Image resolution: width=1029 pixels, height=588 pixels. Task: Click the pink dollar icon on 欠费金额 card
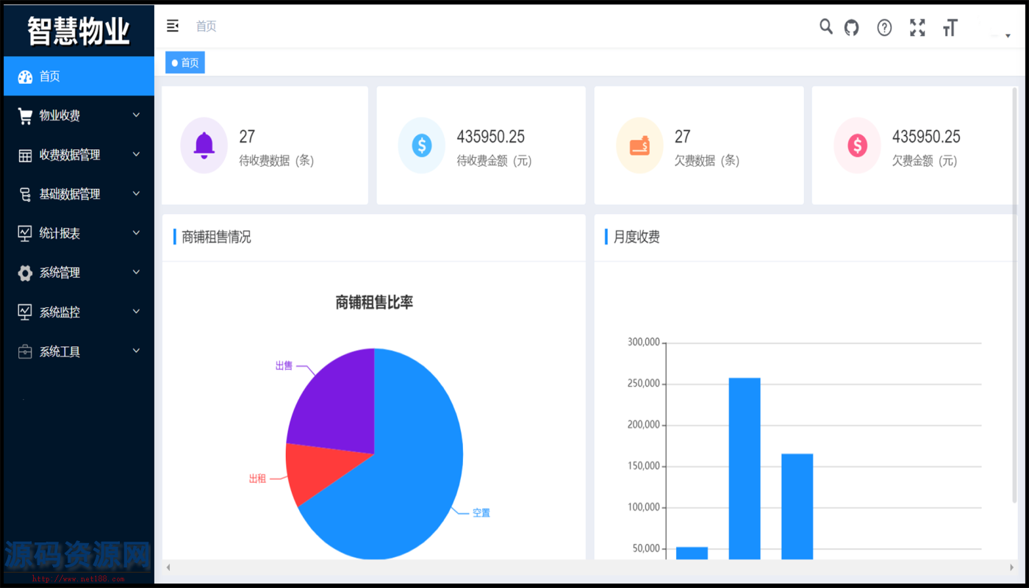click(x=857, y=145)
